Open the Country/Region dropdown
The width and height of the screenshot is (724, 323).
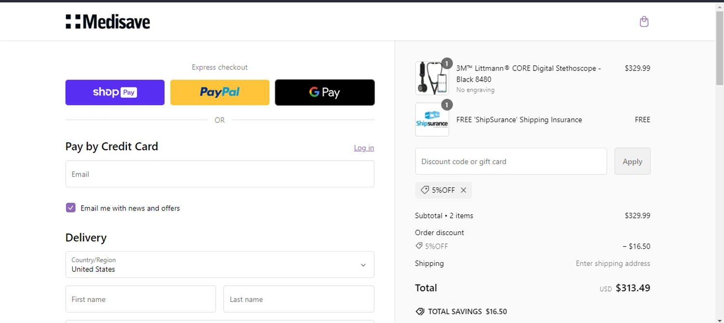tap(220, 265)
